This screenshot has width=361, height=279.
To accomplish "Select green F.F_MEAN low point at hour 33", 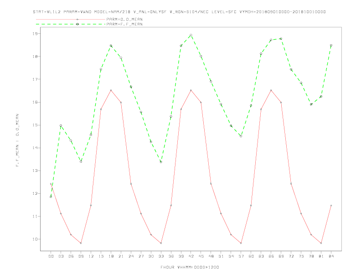I will click(x=161, y=162).
